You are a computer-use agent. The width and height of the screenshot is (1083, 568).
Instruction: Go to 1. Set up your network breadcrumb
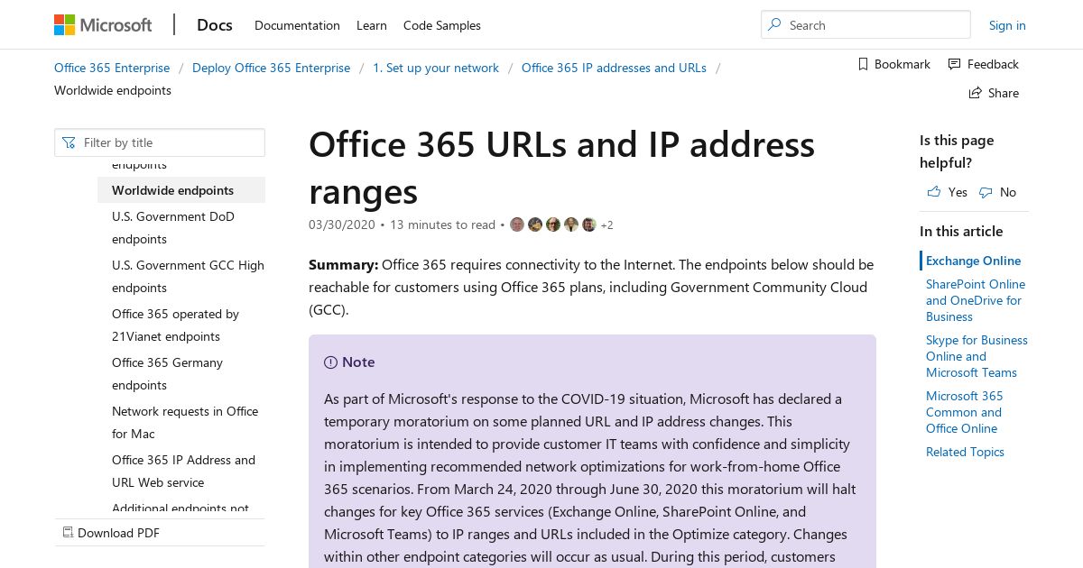(x=436, y=68)
